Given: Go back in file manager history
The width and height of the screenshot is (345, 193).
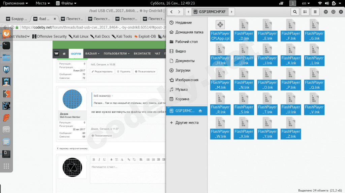Looking at the screenshot, I should point(171,12).
